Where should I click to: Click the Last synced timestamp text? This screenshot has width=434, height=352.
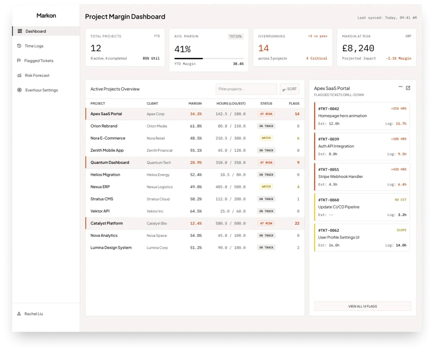pos(387,18)
